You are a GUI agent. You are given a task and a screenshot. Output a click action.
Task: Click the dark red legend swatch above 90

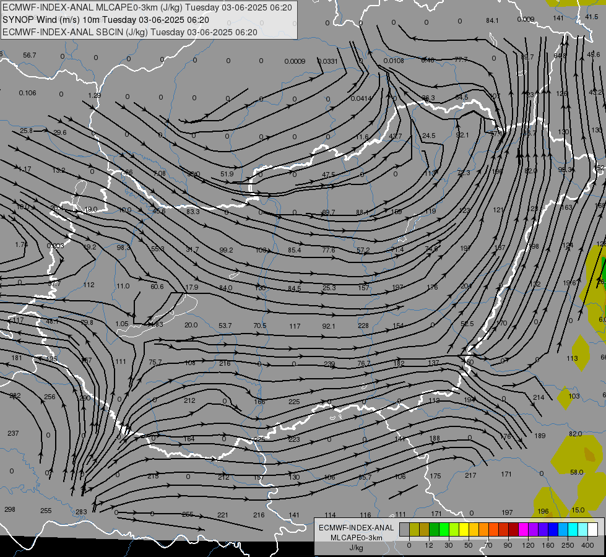tap(513, 530)
